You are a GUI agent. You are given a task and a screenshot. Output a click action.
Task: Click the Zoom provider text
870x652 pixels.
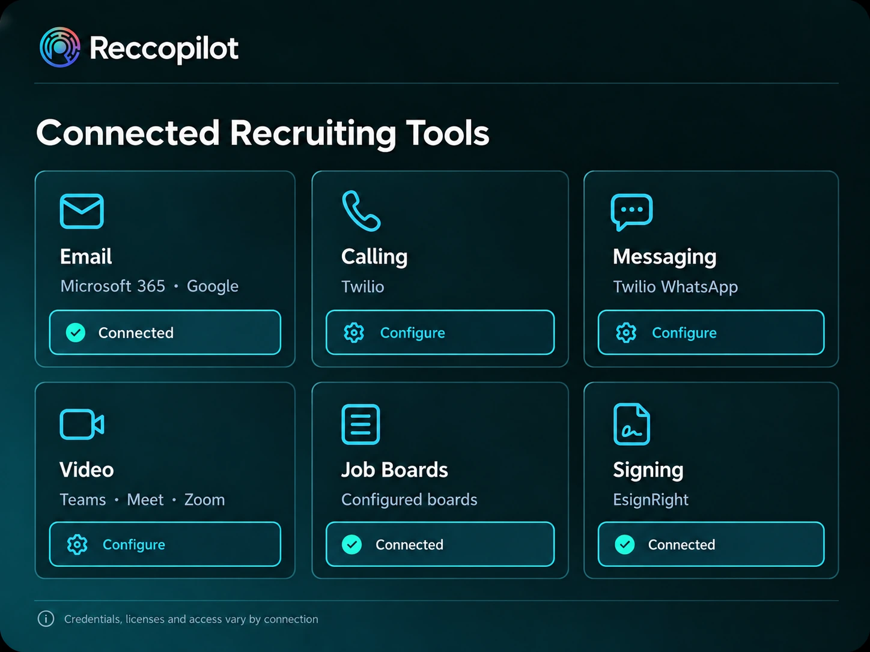point(205,500)
